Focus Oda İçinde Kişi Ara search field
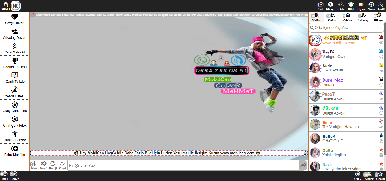The image size is (386, 181). (346, 28)
